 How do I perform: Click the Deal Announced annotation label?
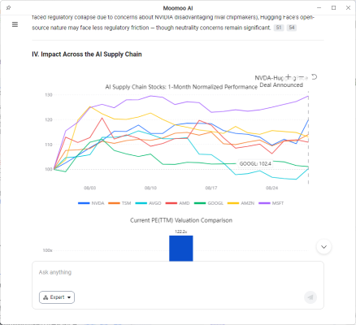pos(281,85)
